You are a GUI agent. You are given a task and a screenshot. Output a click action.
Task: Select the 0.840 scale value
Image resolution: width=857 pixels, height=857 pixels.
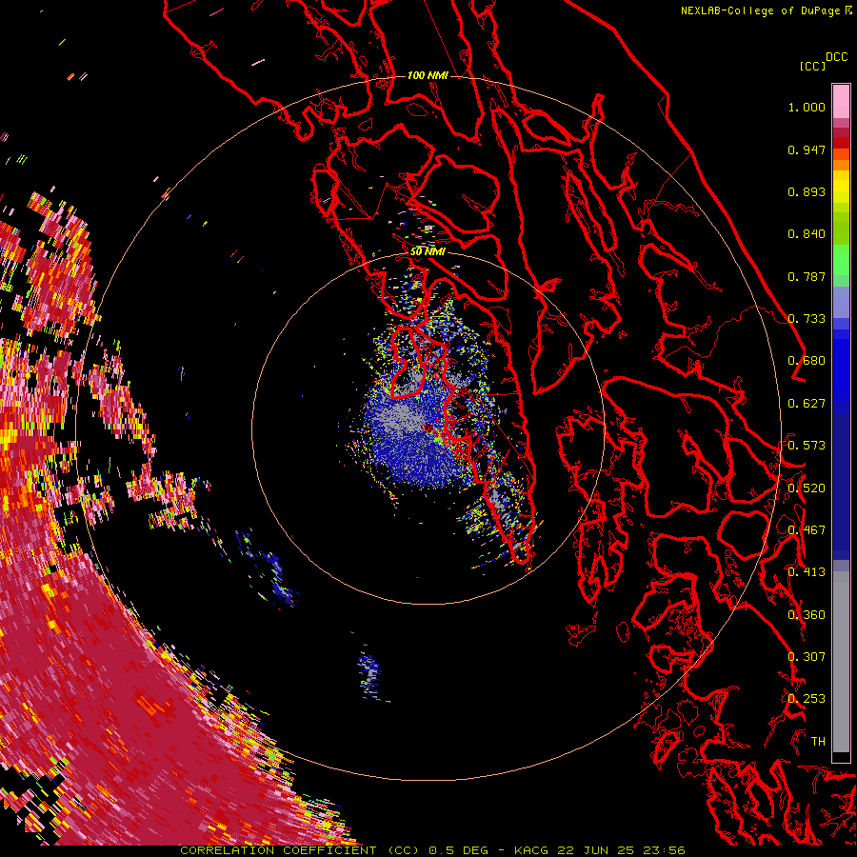coord(807,234)
